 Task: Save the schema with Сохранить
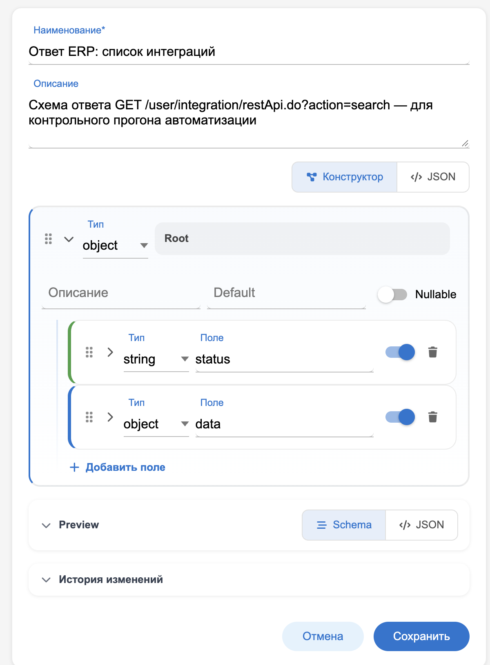[421, 636]
